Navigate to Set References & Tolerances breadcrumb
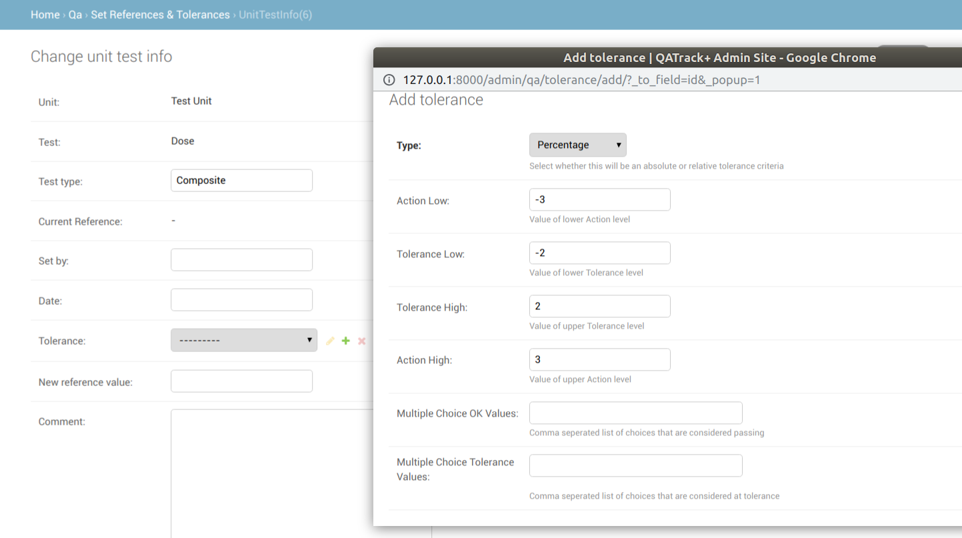 point(160,15)
